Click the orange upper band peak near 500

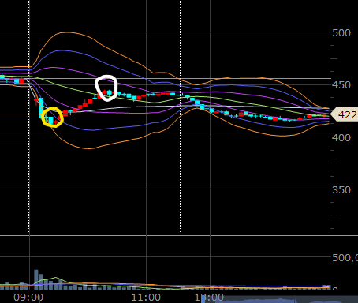[67, 32]
